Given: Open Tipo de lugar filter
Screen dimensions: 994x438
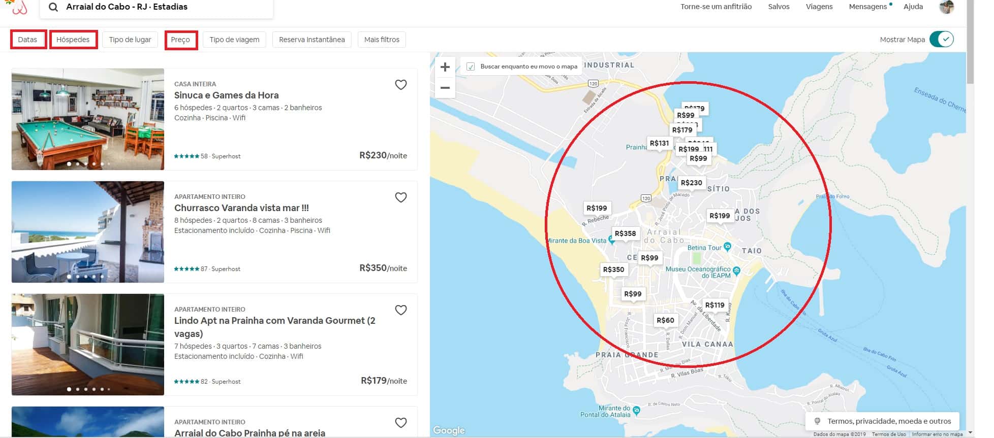Looking at the screenshot, I should click(x=130, y=40).
